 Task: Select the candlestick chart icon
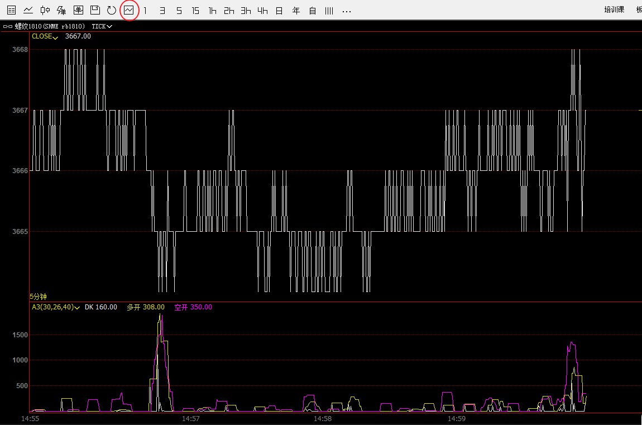pyautogui.click(x=45, y=10)
